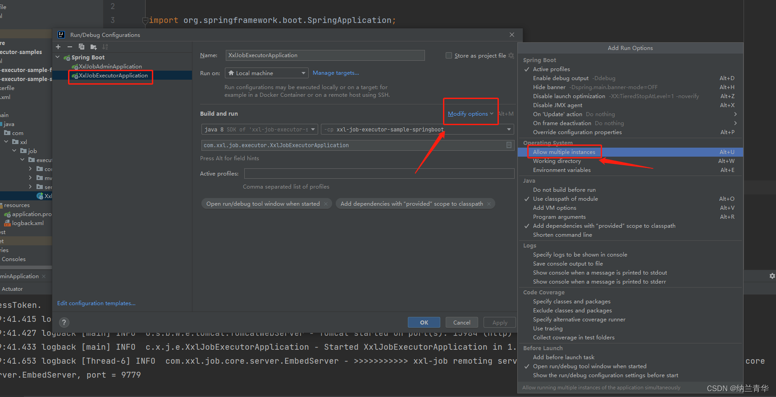Copy the selected run configuration
The height and width of the screenshot is (397, 776).
tap(82, 47)
